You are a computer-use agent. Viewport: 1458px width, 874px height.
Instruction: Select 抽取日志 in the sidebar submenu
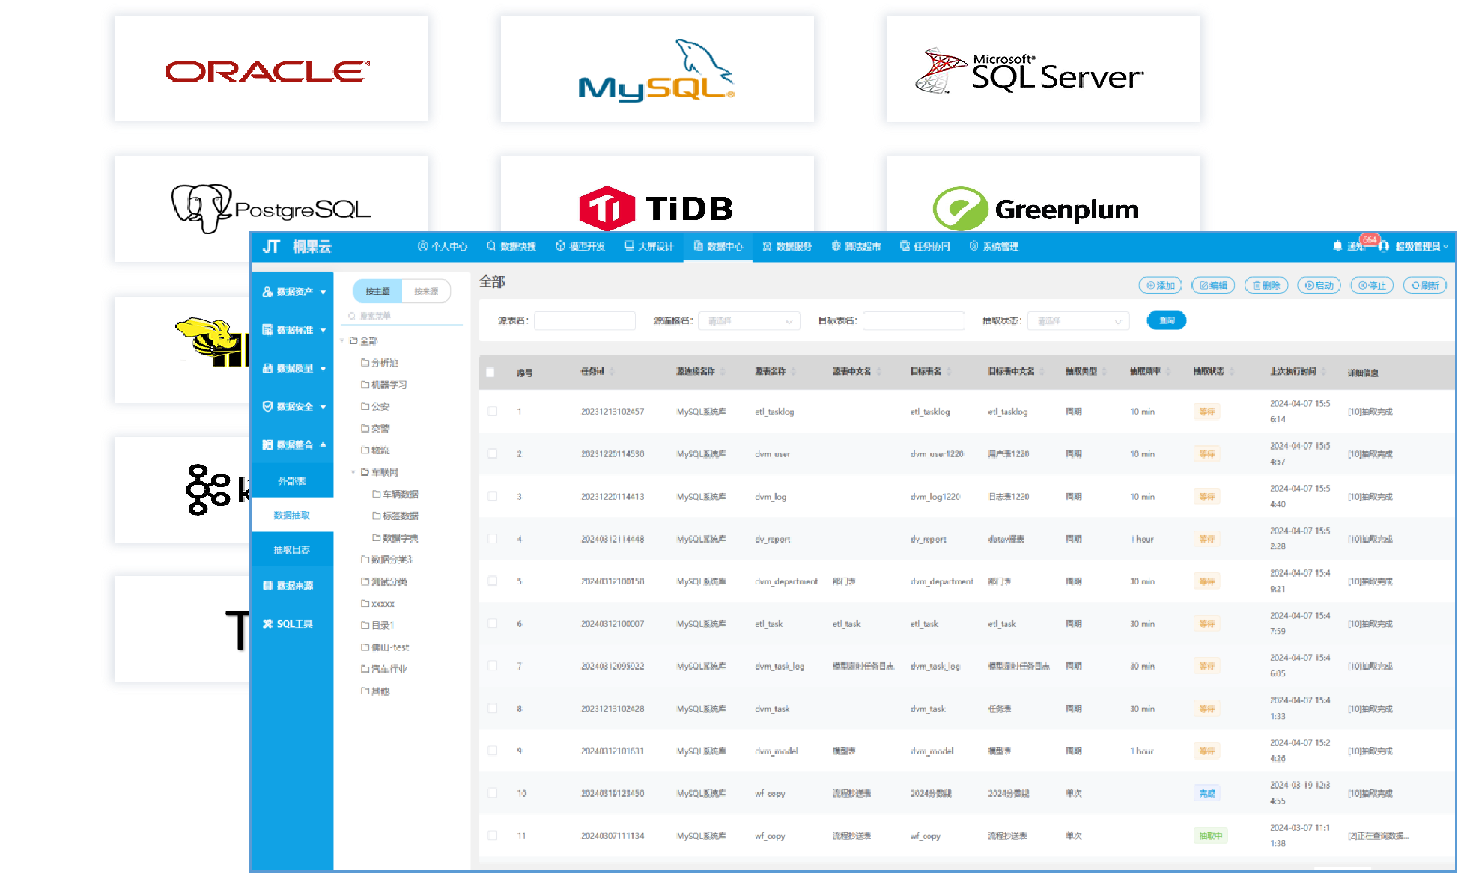[x=292, y=550]
